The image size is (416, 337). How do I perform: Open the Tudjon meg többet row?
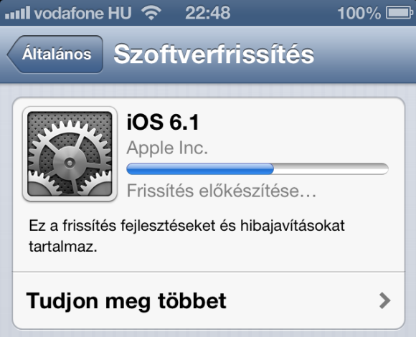pyautogui.click(x=209, y=300)
